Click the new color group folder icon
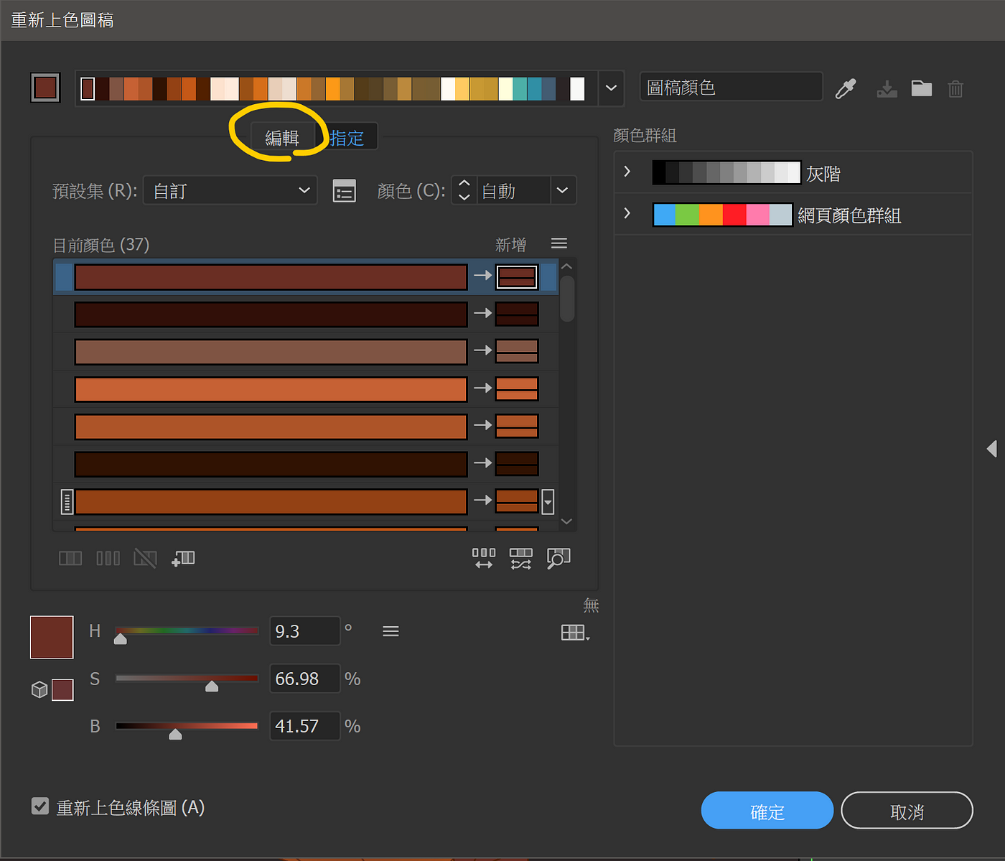This screenshot has height=861, width=1005. click(x=921, y=88)
